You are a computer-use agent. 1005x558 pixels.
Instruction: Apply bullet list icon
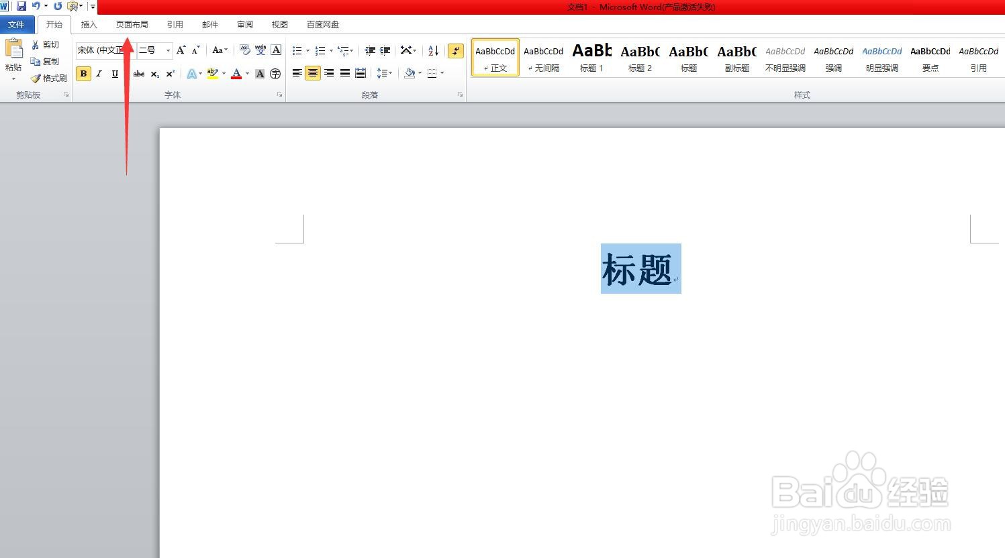point(297,50)
